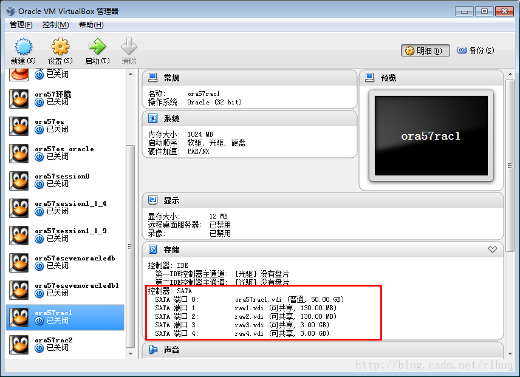
Task: Start the VM with green arrow (启动)
Action: point(97,47)
